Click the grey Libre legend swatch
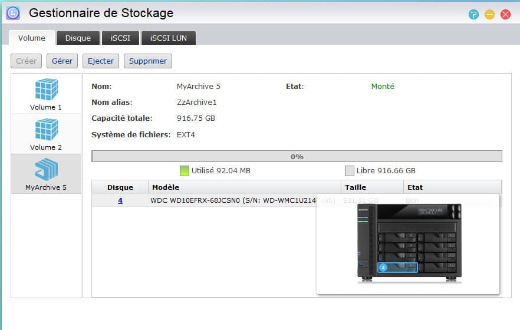Image resolution: width=520 pixels, height=330 pixels. (x=349, y=171)
